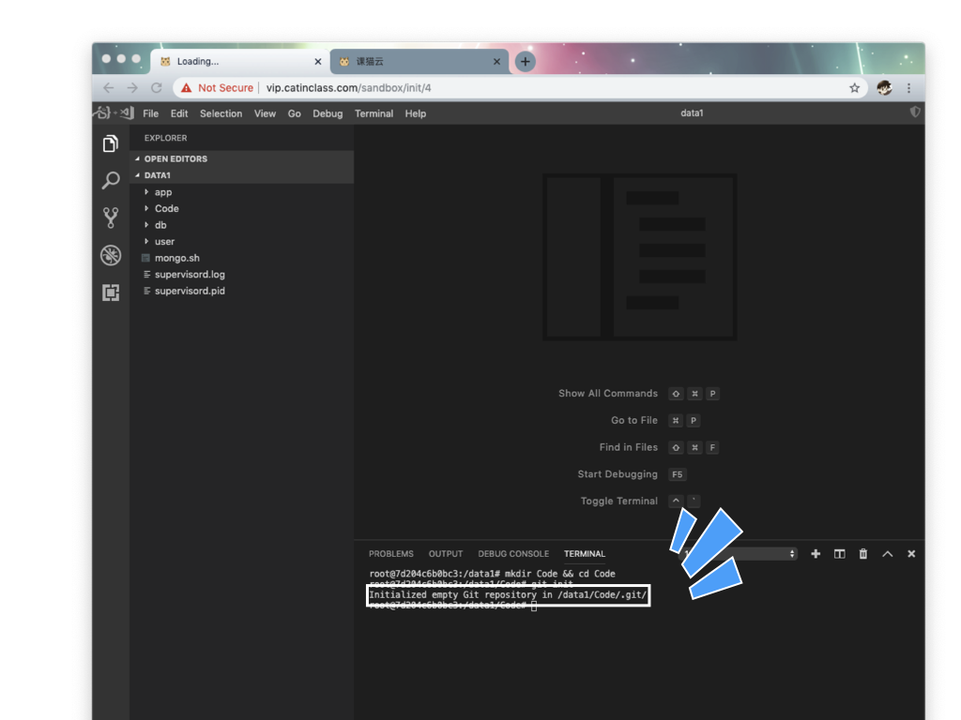Screen dimensions: 961x720
Task: Open the Debug menu
Action: [328, 113]
